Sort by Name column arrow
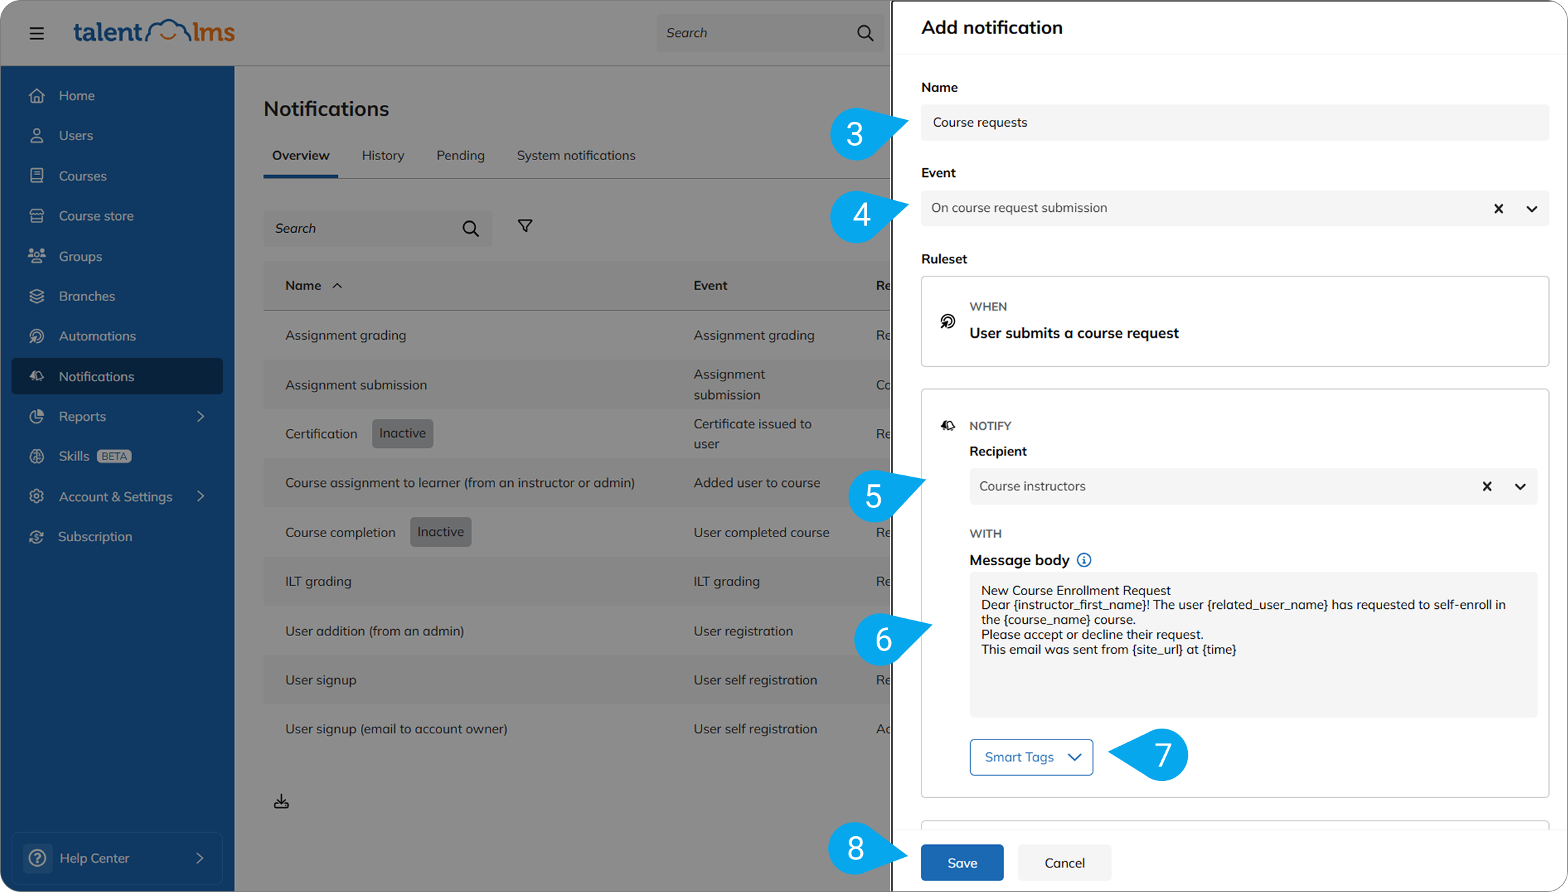The width and height of the screenshot is (1568, 892). (x=337, y=286)
